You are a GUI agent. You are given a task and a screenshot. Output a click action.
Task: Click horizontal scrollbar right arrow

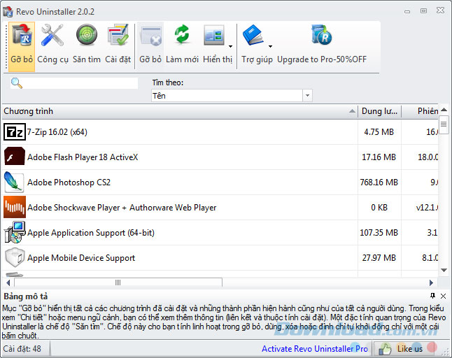431,282
